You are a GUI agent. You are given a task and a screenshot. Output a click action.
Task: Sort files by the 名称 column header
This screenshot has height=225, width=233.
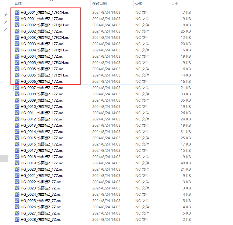tap(18, 3)
